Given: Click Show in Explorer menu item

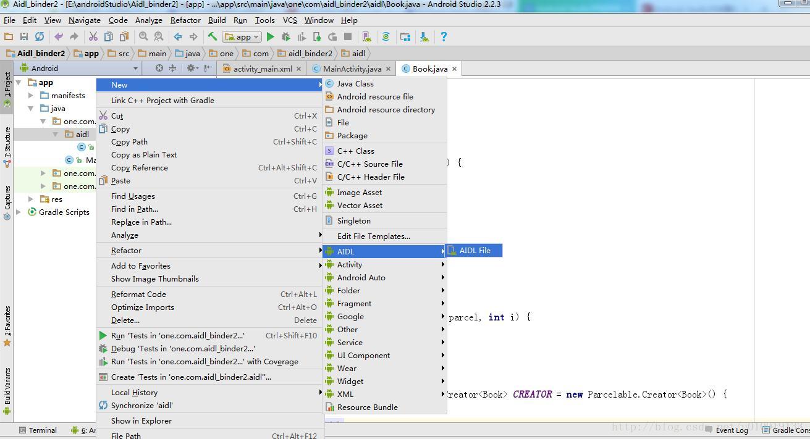Looking at the screenshot, I should click(x=209, y=420).
